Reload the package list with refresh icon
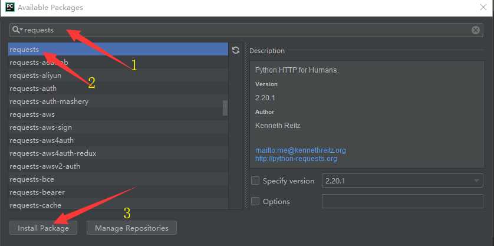The width and height of the screenshot is (494, 246). 236,50
